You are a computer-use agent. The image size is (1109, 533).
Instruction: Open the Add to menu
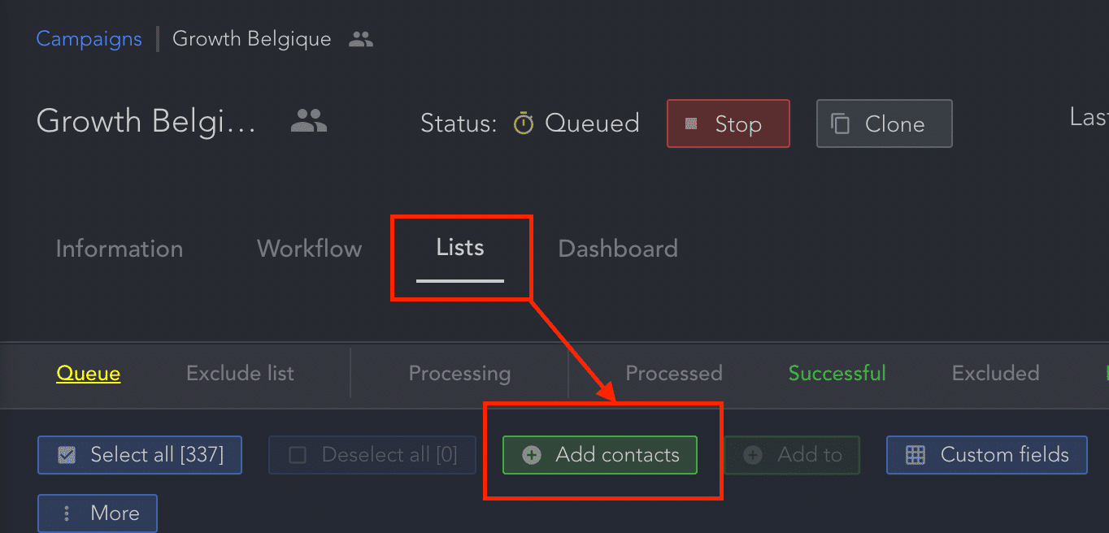792,455
